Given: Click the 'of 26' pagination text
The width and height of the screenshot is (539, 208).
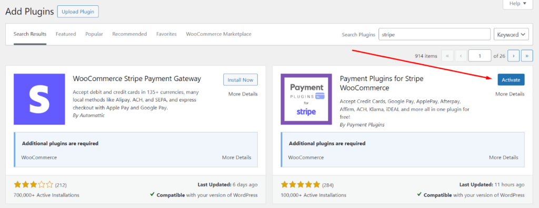Looking at the screenshot, I should tap(499, 56).
